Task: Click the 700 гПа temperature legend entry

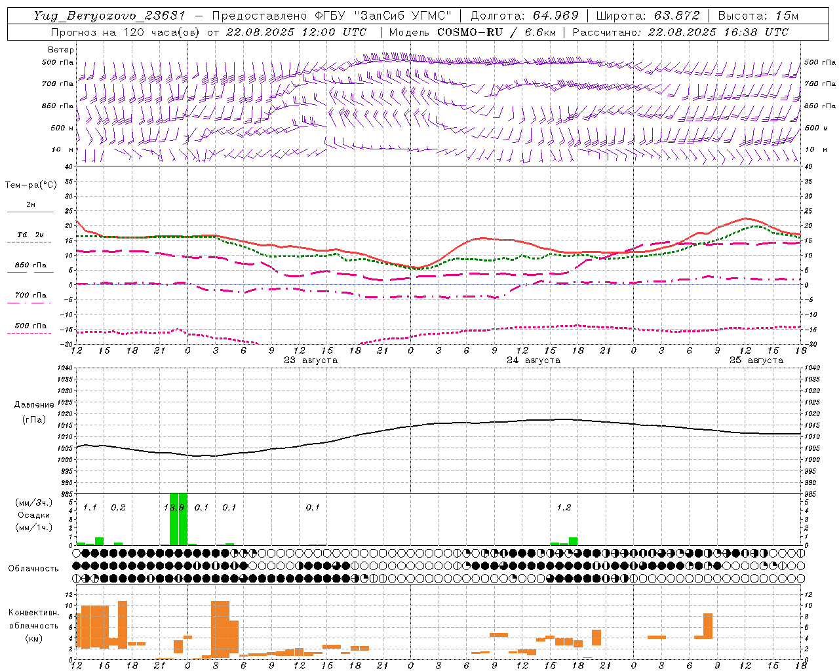Action: 31,296
